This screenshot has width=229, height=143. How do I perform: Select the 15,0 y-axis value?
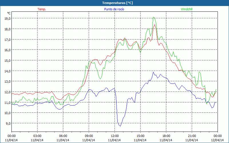(x=8, y=60)
